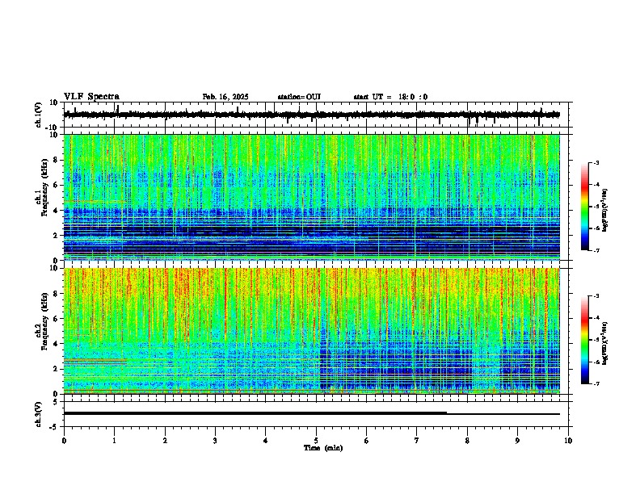640x494 pixels.
Task: Select the date text "Feb. 16, 2025"
Action: (x=225, y=97)
